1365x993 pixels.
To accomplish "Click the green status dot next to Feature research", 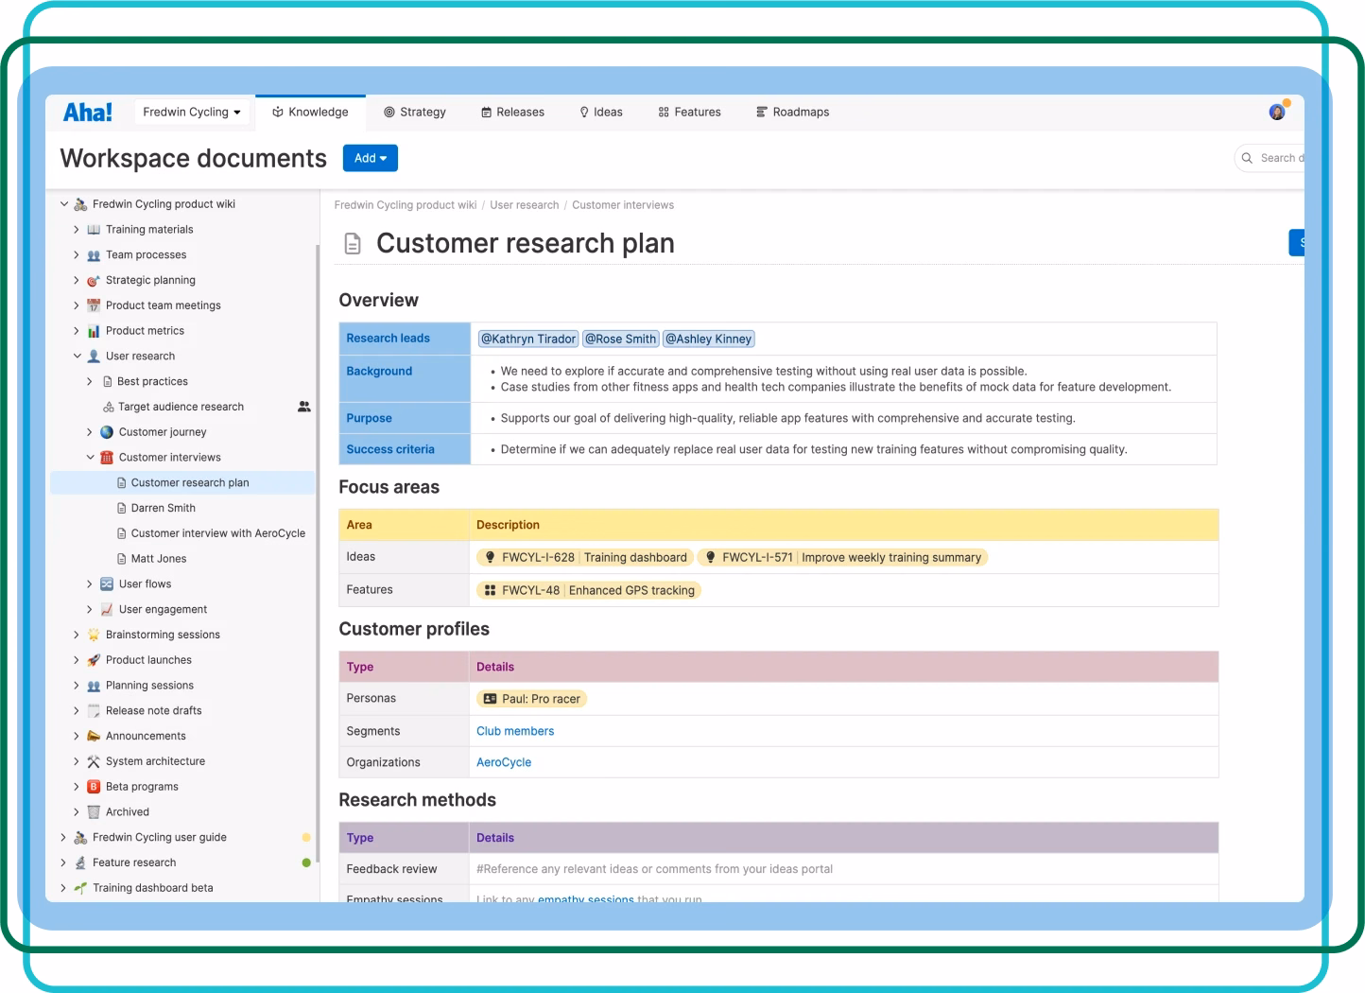I will tap(306, 862).
